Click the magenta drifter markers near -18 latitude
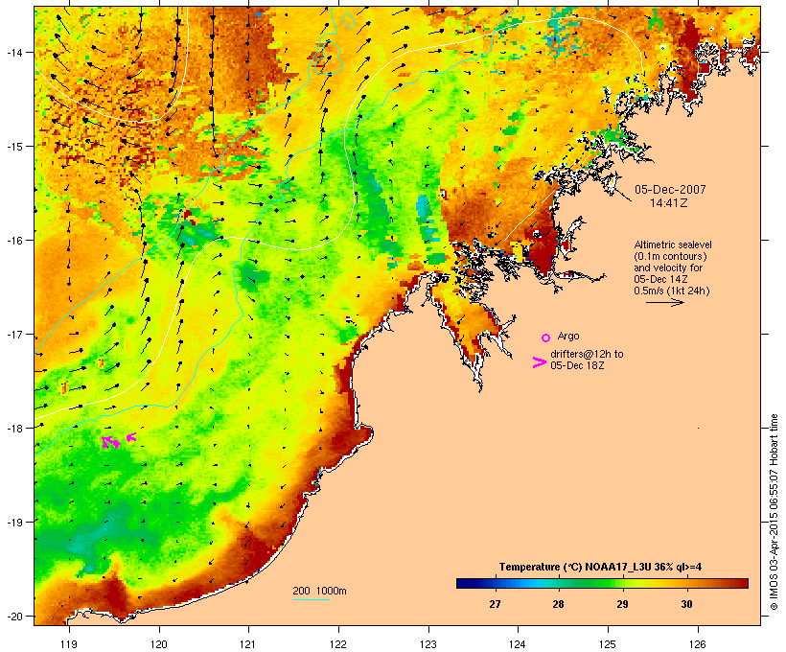 118,441
